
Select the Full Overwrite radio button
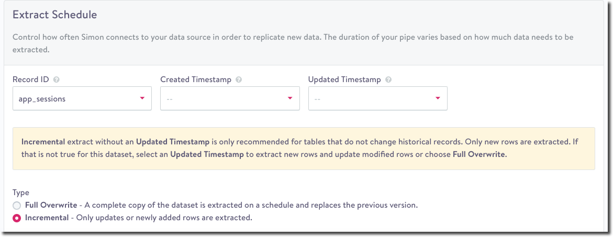[x=17, y=206]
